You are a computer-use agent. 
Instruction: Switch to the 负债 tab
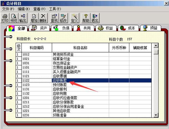pos(61,28)
